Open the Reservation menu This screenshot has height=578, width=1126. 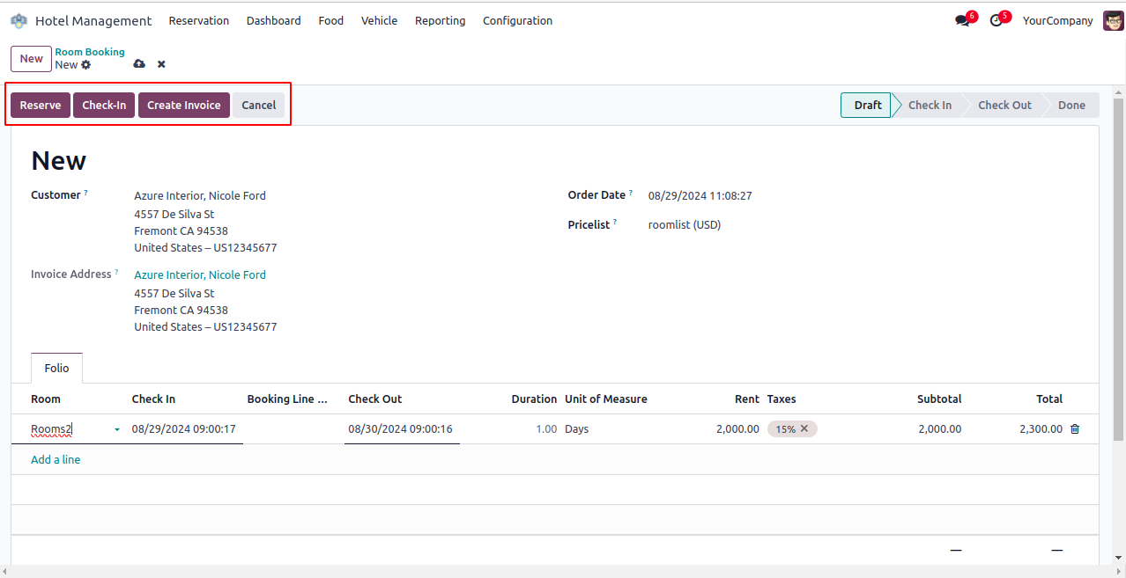pos(198,20)
